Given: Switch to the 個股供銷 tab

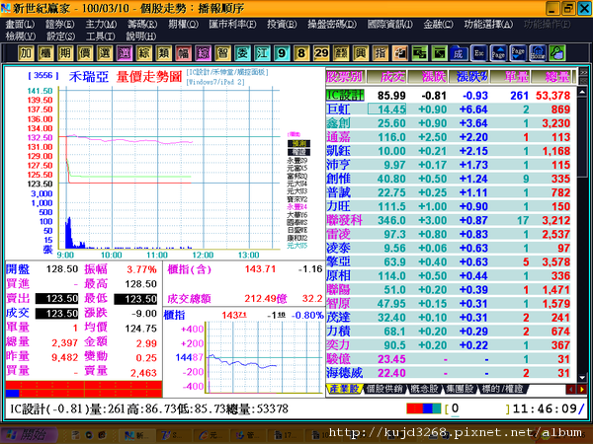Looking at the screenshot, I should click(x=384, y=389).
